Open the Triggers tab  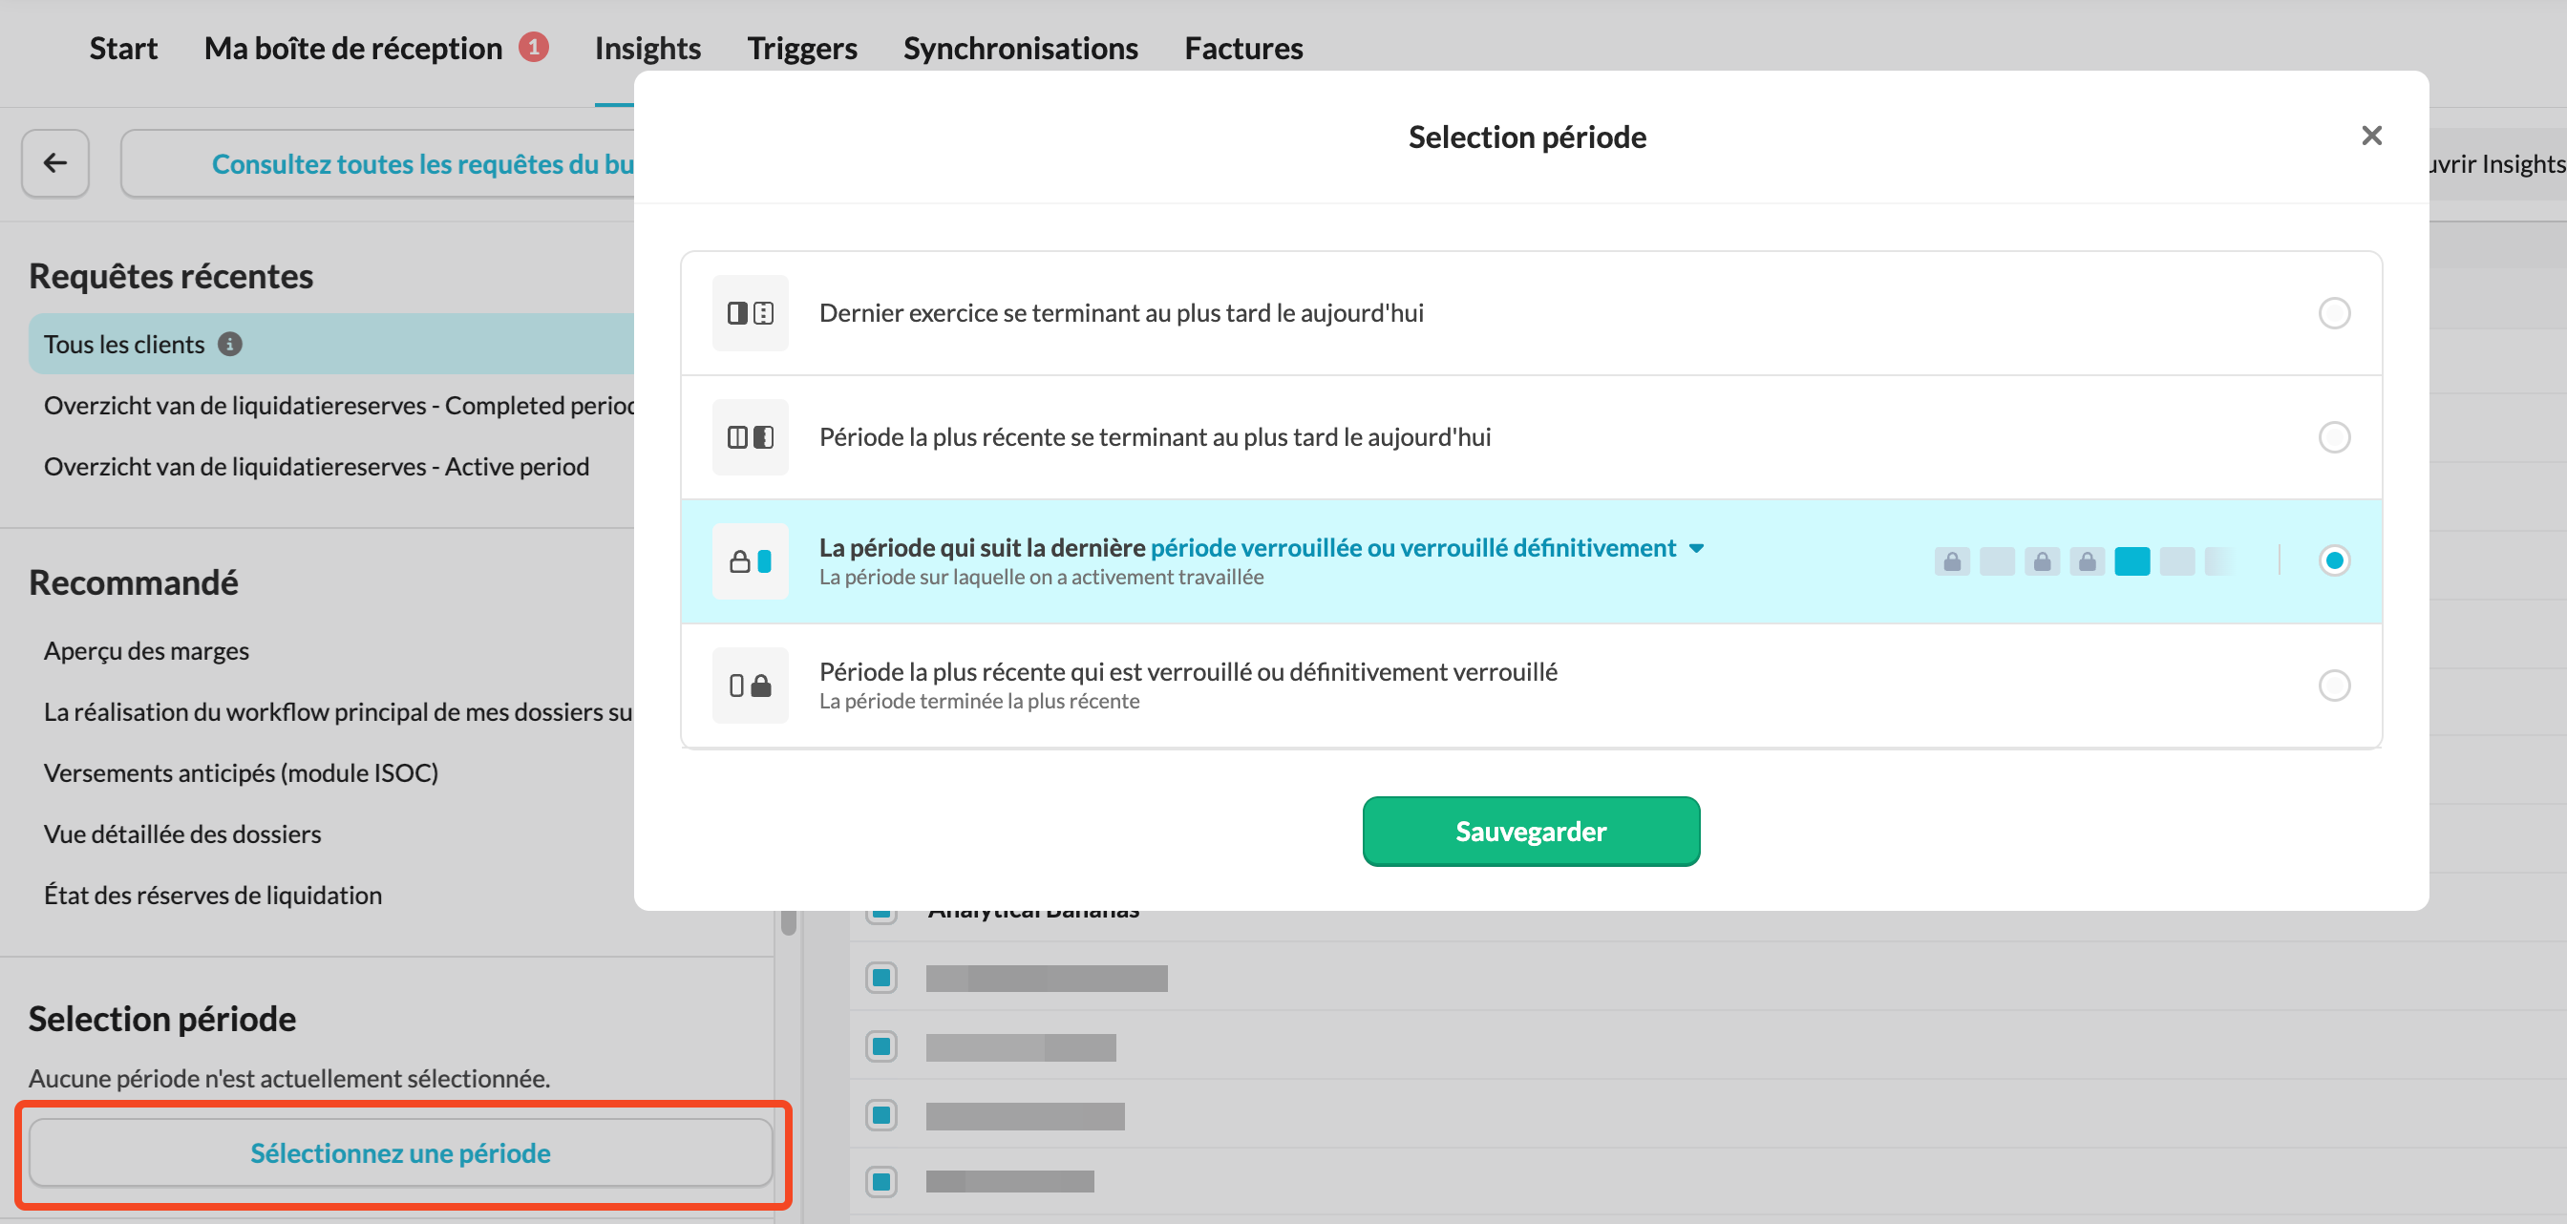pos(801,48)
